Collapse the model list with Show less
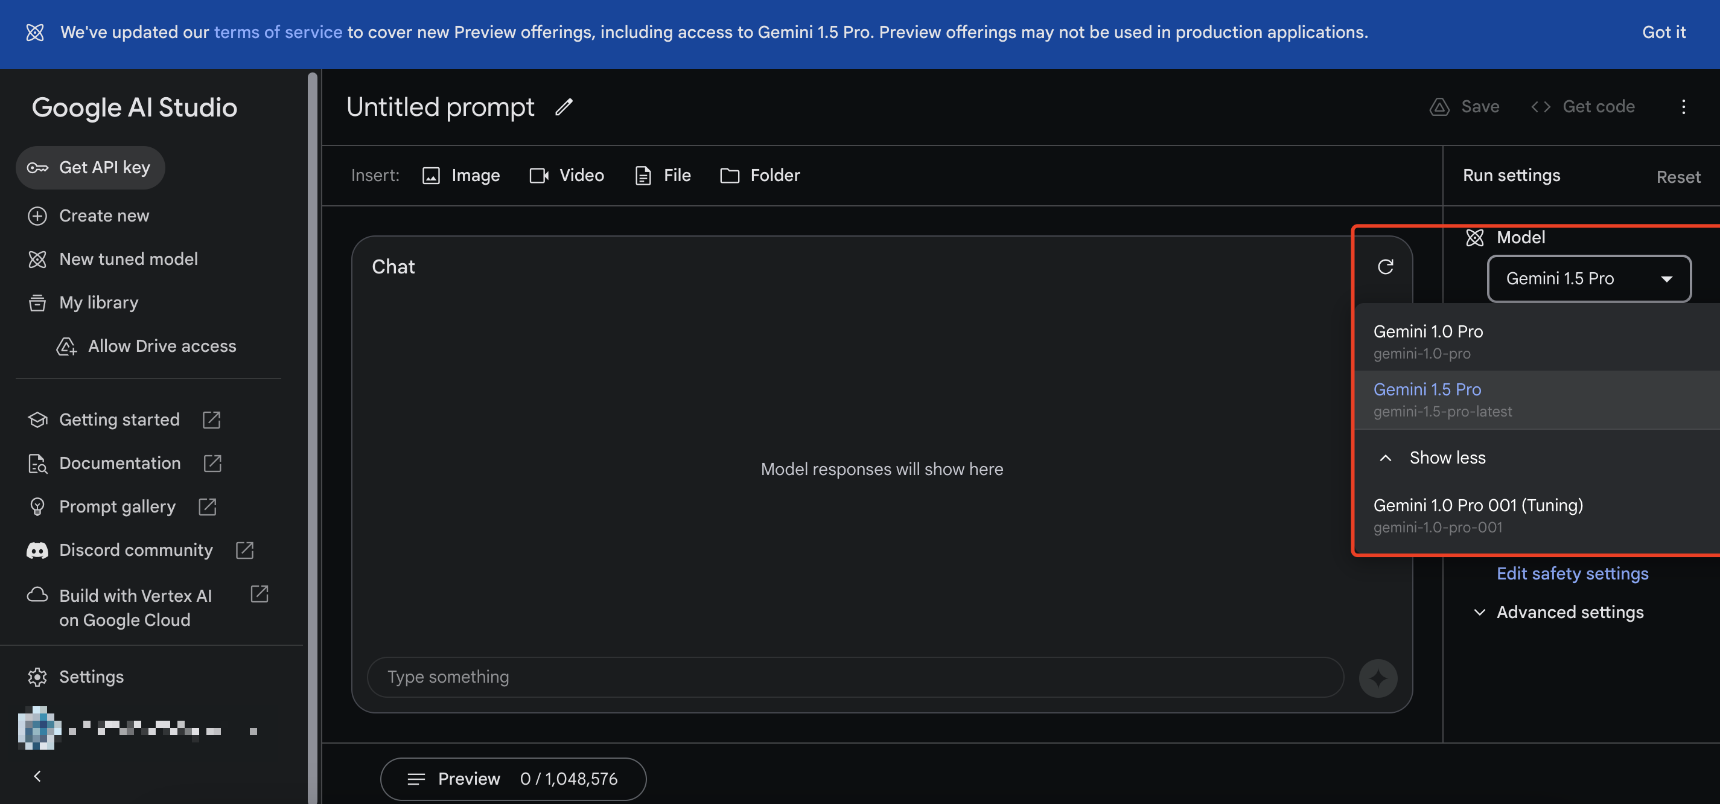Screen dimensions: 1720x804 [1446, 458]
